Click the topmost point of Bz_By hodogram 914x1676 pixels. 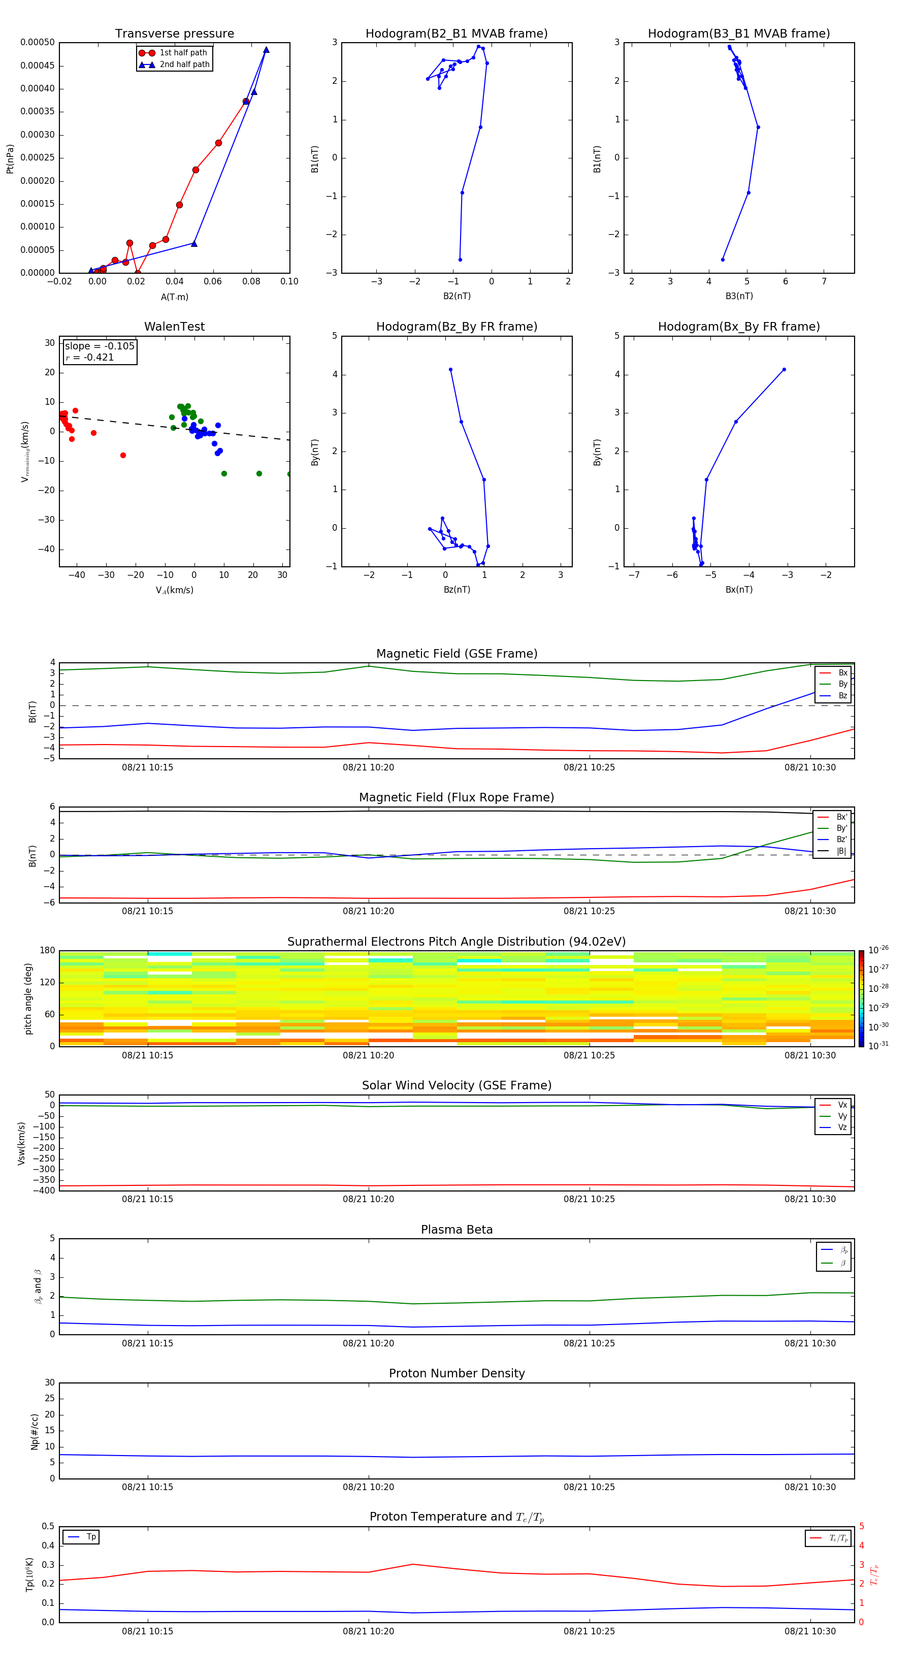point(450,370)
